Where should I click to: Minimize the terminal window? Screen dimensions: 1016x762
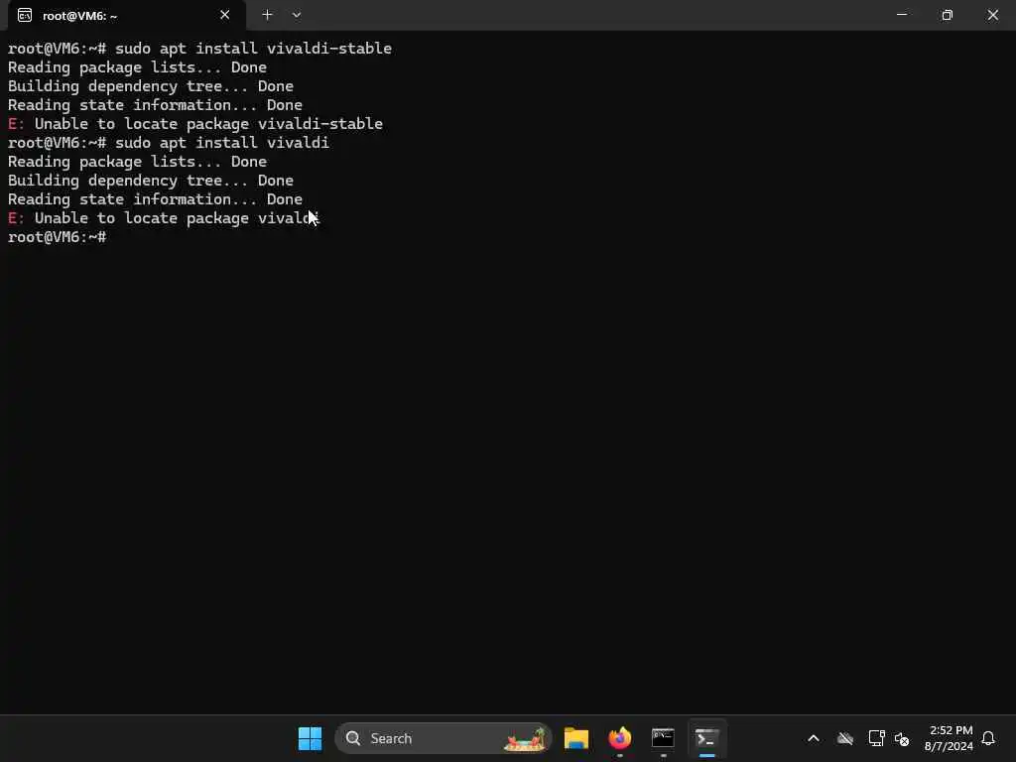901,14
